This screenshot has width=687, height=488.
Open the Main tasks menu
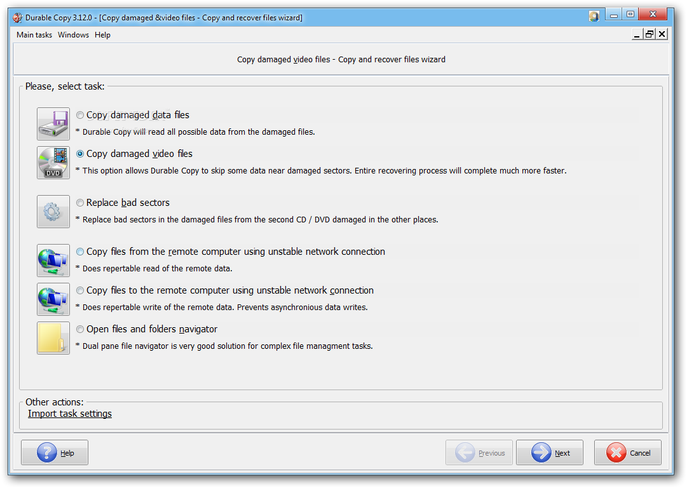point(34,34)
